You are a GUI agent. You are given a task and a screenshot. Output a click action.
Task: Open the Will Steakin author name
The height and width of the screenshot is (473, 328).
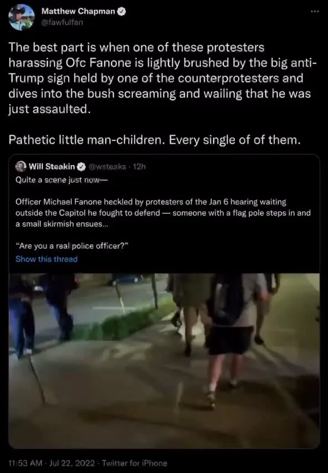pos(52,167)
